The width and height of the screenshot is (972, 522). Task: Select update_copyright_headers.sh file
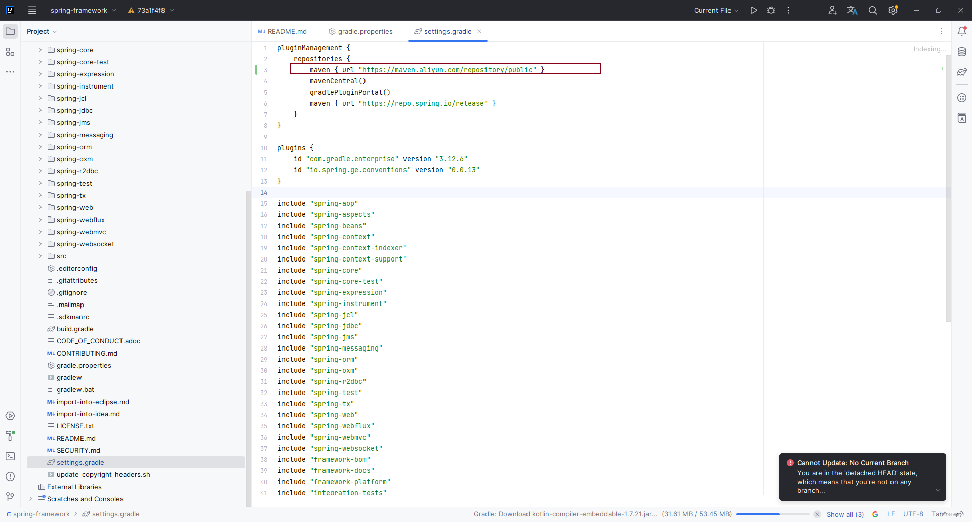103,474
